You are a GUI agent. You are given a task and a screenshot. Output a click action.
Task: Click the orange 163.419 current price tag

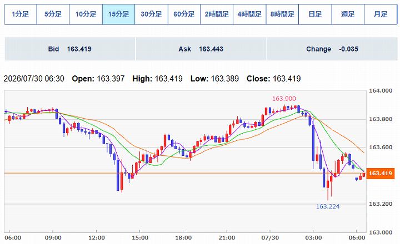380,174
